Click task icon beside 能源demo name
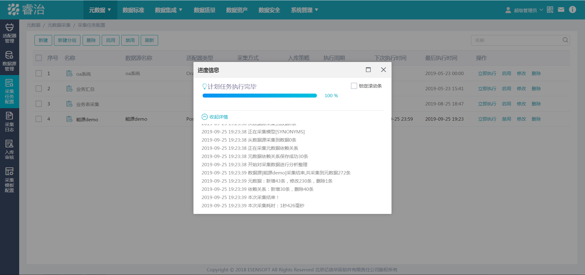The width and height of the screenshot is (585, 275). coord(69,119)
